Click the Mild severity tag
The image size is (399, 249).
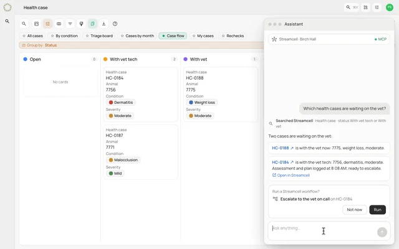pos(115,174)
